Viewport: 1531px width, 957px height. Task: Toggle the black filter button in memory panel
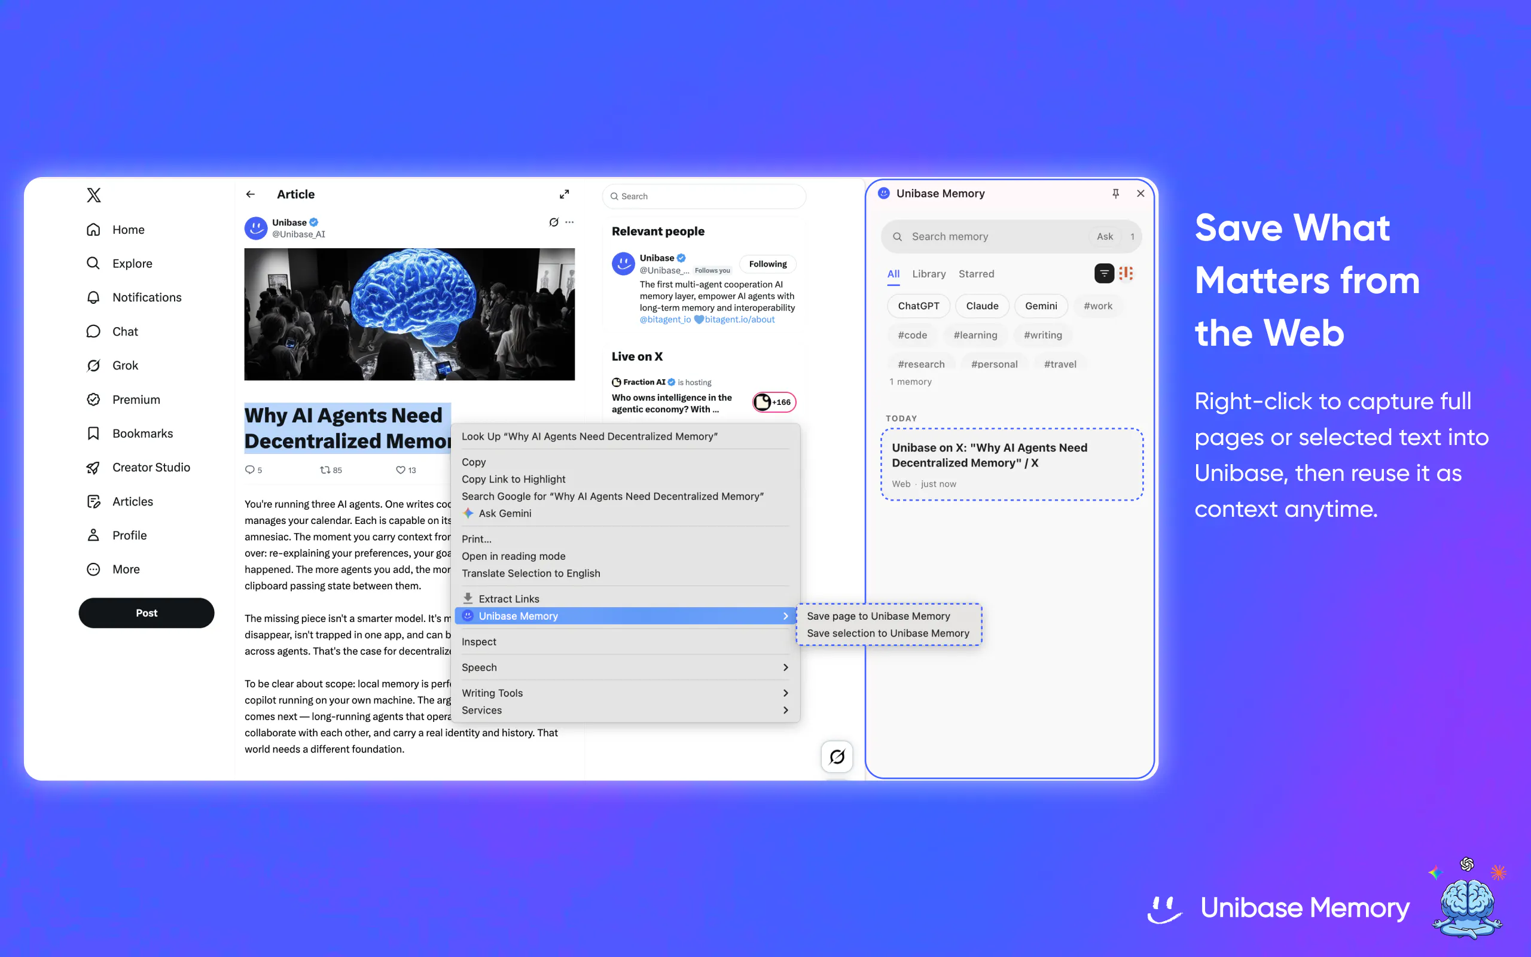[1104, 273]
